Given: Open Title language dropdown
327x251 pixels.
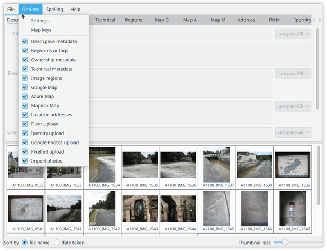Looking at the screenshot, I should pyautogui.click(x=293, y=34).
